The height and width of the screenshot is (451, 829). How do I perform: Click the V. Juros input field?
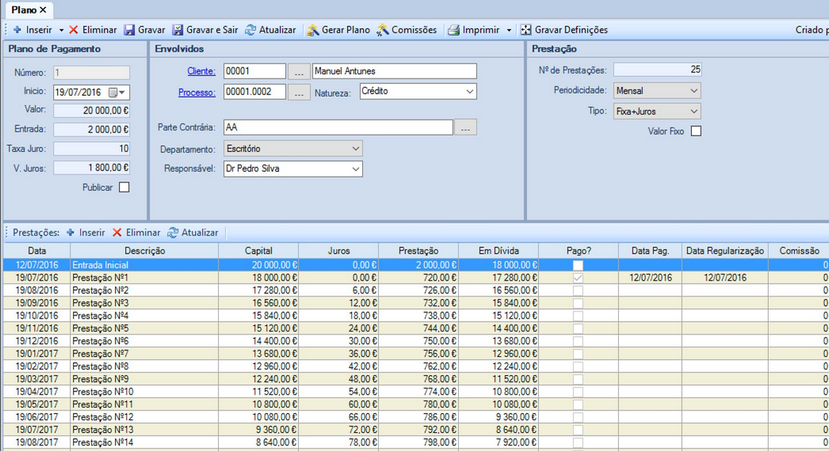[91, 167]
